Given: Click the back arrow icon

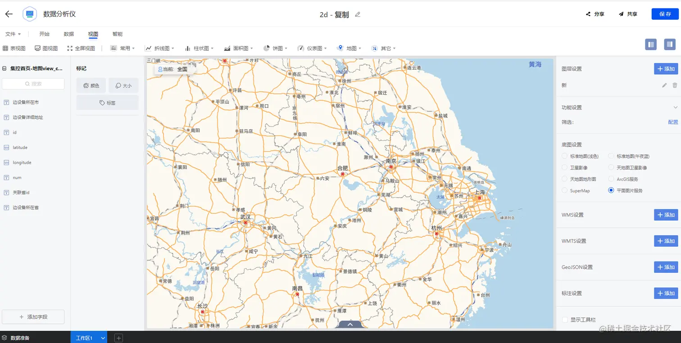Looking at the screenshot, I should pos(9,14).
